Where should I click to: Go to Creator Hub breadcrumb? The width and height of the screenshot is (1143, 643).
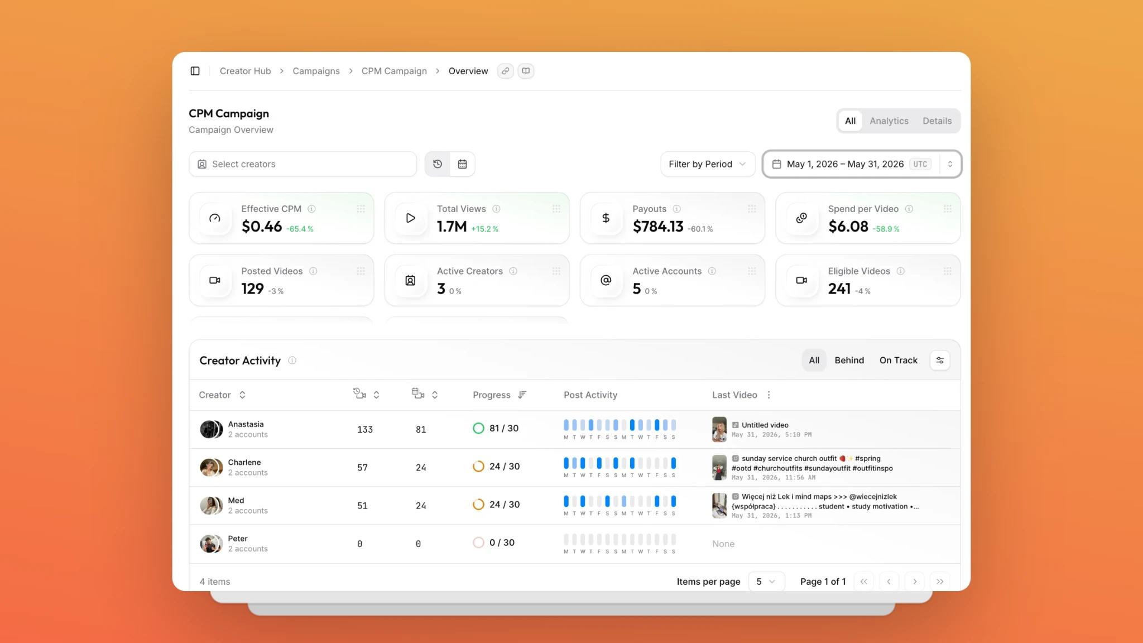click(245, 71)
